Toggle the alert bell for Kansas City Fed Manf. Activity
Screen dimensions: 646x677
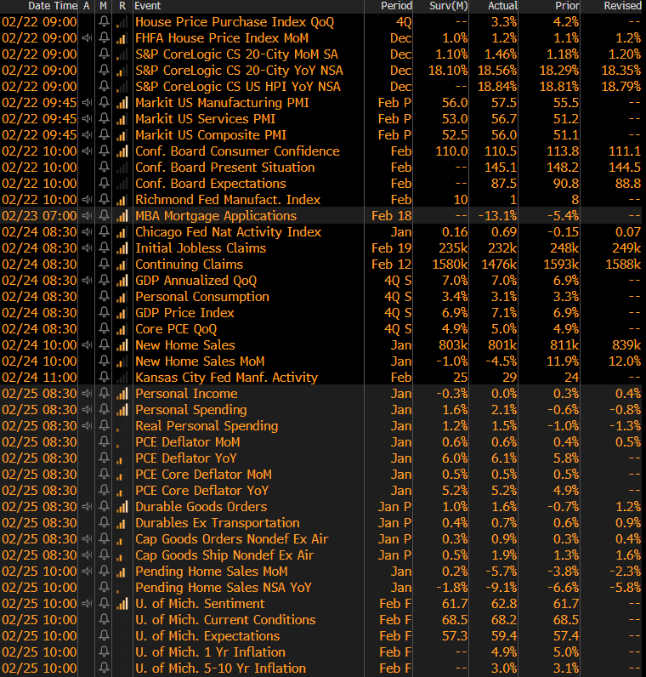(x=104, y=378)
